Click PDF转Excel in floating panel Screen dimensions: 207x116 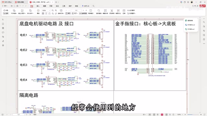(190, 29)
